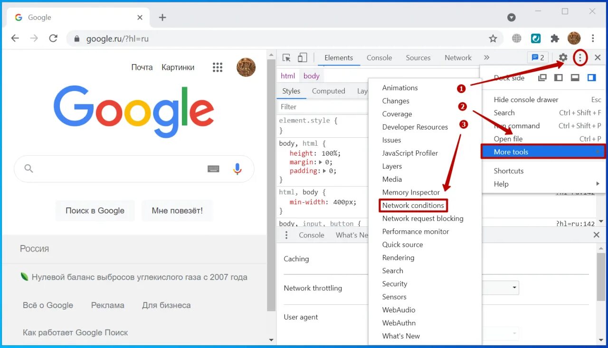The width and height of the screenshot is (608, 348).
Task: Click the Styles Filter input
Action: [x=322, y=107]
